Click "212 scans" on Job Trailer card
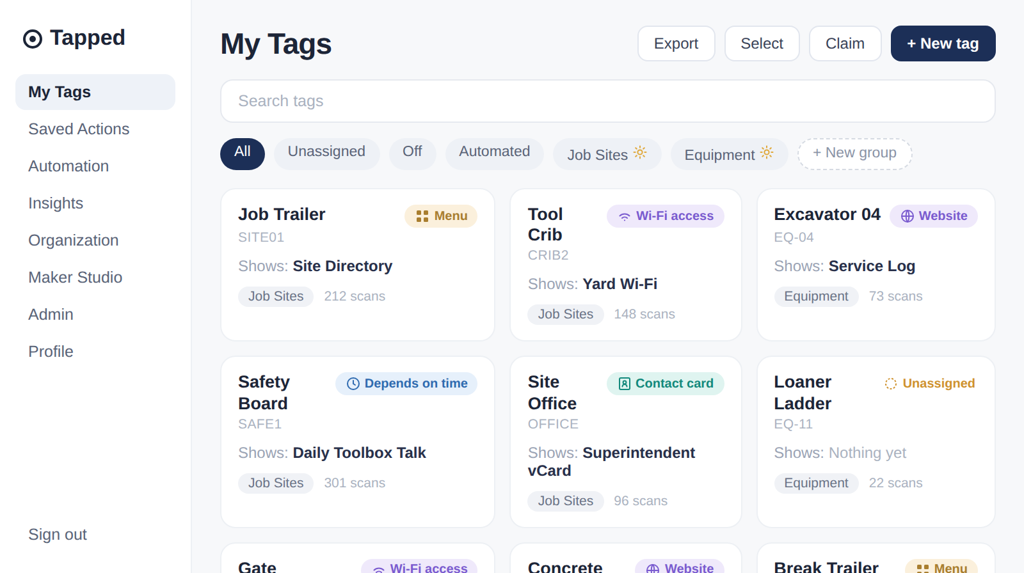The image size is (1024, 573). [355, 297]
